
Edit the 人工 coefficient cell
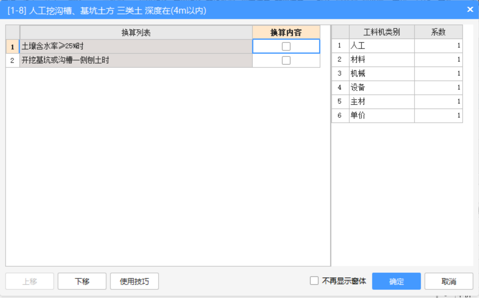point(438,46)
